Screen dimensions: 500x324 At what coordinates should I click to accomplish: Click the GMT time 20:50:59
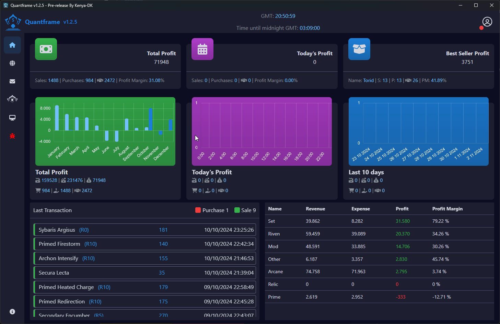pos(285,16)
